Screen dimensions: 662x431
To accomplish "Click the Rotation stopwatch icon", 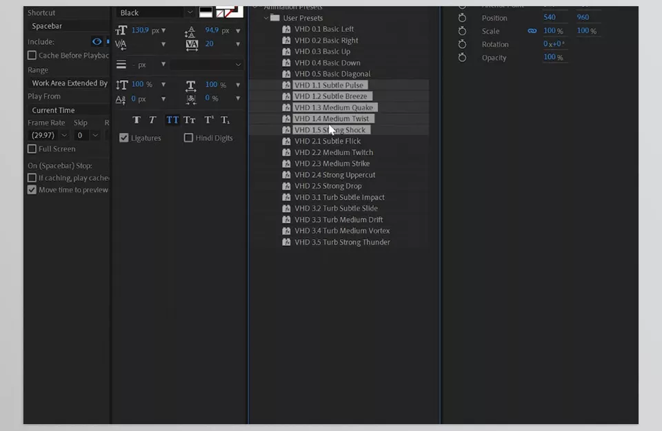I will [462, 44].
